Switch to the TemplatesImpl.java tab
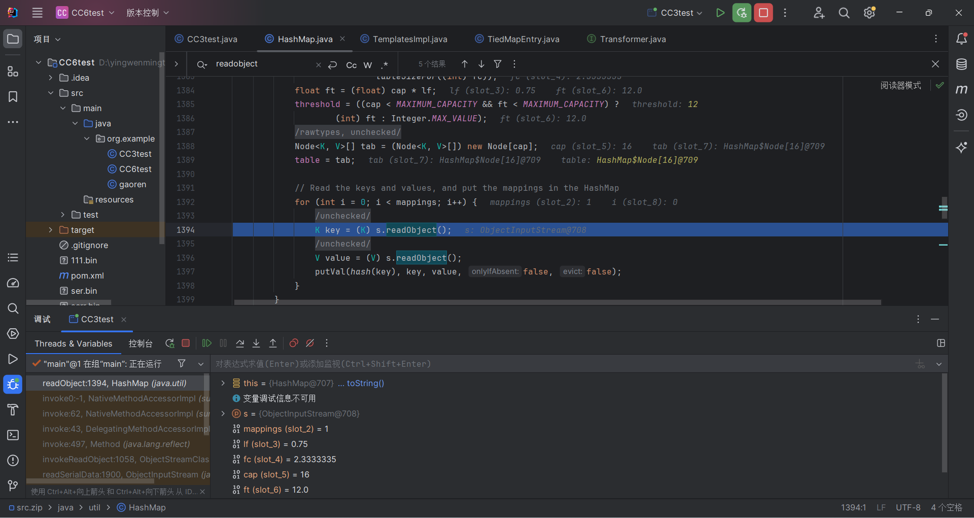 (x=409, y=39)
